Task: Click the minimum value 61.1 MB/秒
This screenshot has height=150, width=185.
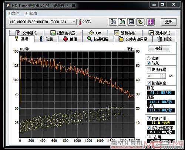Action: click(x=161, y=92)
